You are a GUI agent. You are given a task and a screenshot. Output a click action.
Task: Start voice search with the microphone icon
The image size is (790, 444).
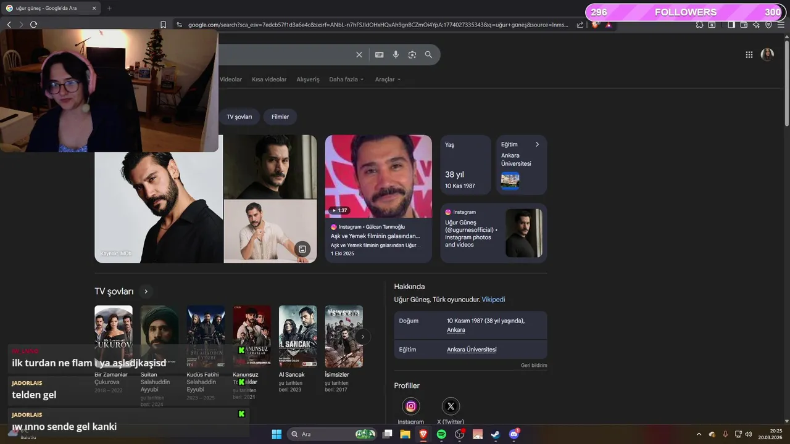[396, 55]
